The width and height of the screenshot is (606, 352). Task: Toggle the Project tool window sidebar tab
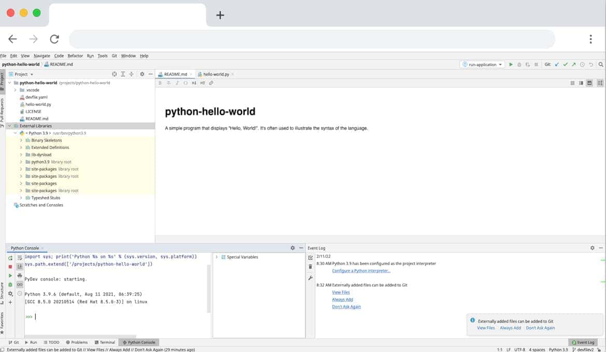2,81
